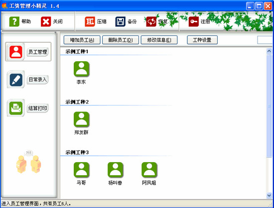274x208 pixels.
Task: Click the red X 关闭 icon
Action: coord(46,21)
